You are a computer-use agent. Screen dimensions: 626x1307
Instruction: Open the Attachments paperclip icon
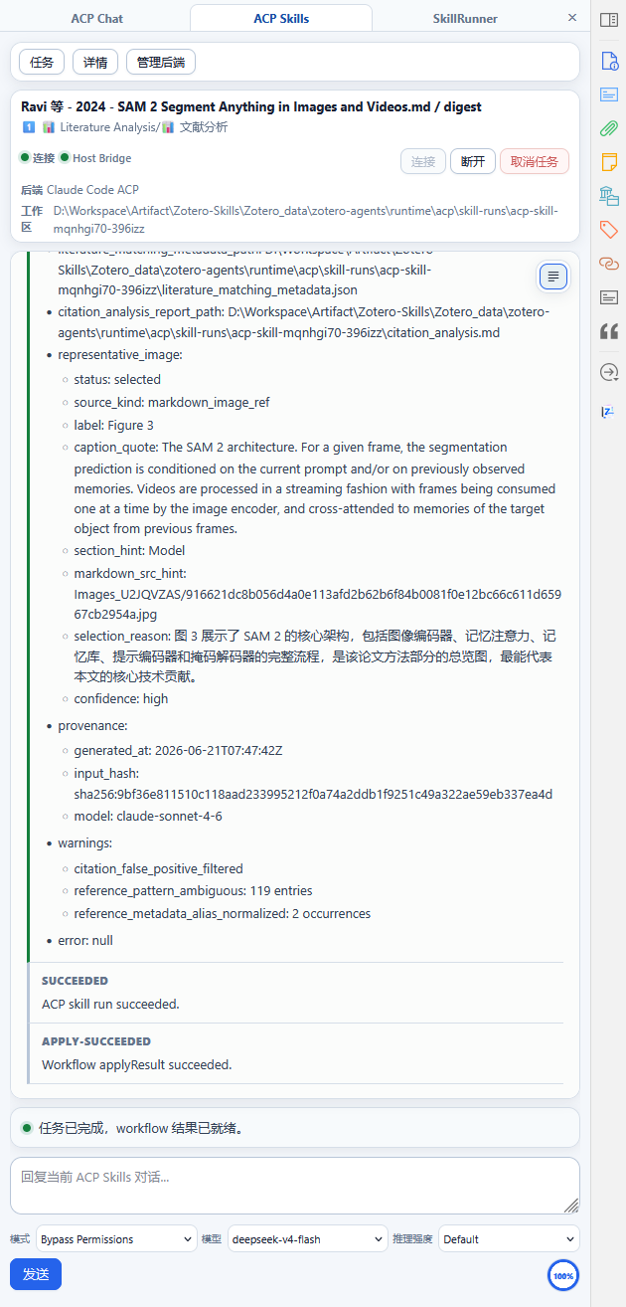(x=609, y=128)
